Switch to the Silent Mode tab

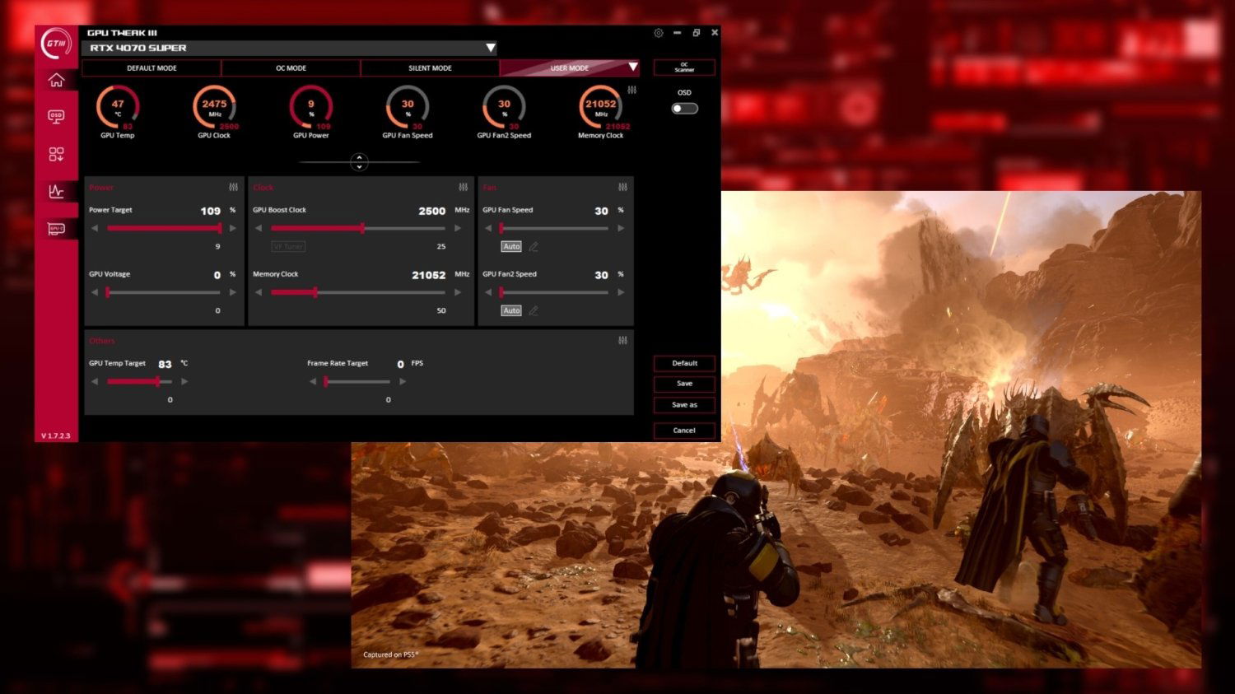(x=430, y=68)
